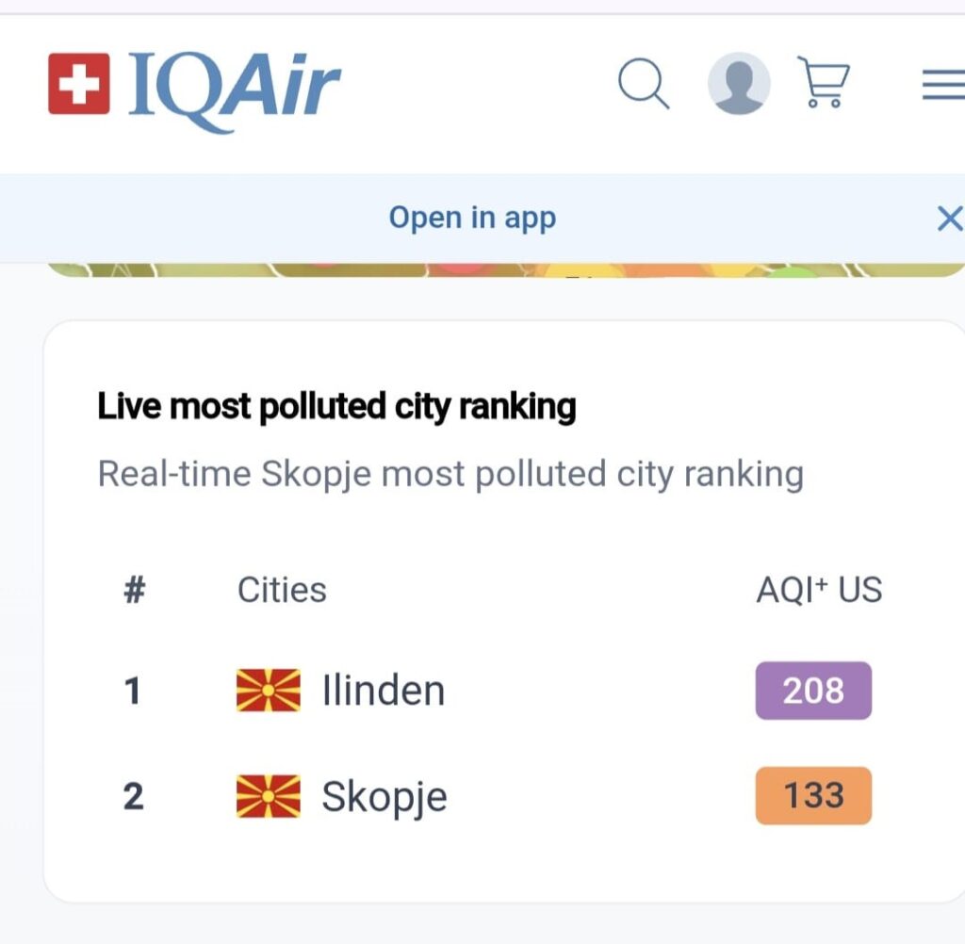Click the Cities column header
Screen dimensions: 965x944
tap(282, 590)
